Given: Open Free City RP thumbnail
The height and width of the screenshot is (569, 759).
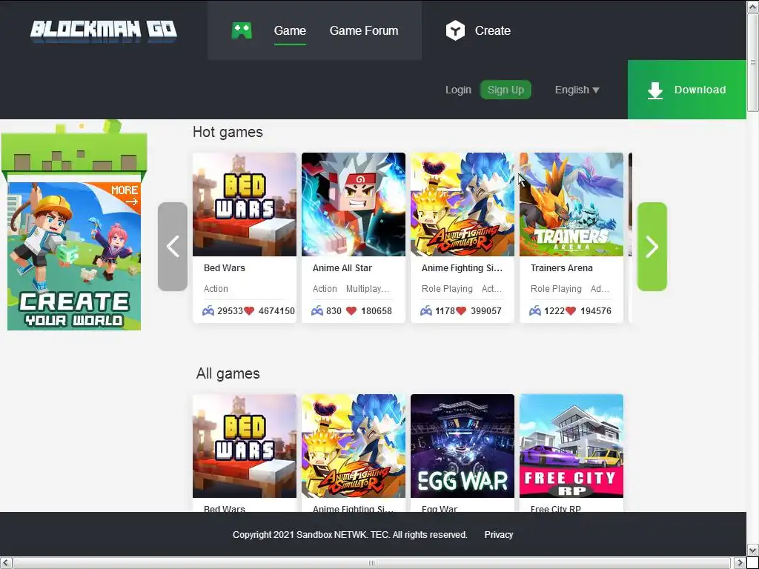Looking at the screenshot, I should coord(571,445).
